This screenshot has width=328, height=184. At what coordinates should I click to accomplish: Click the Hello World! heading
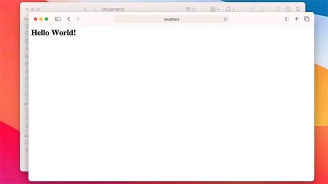click(53, 33)
